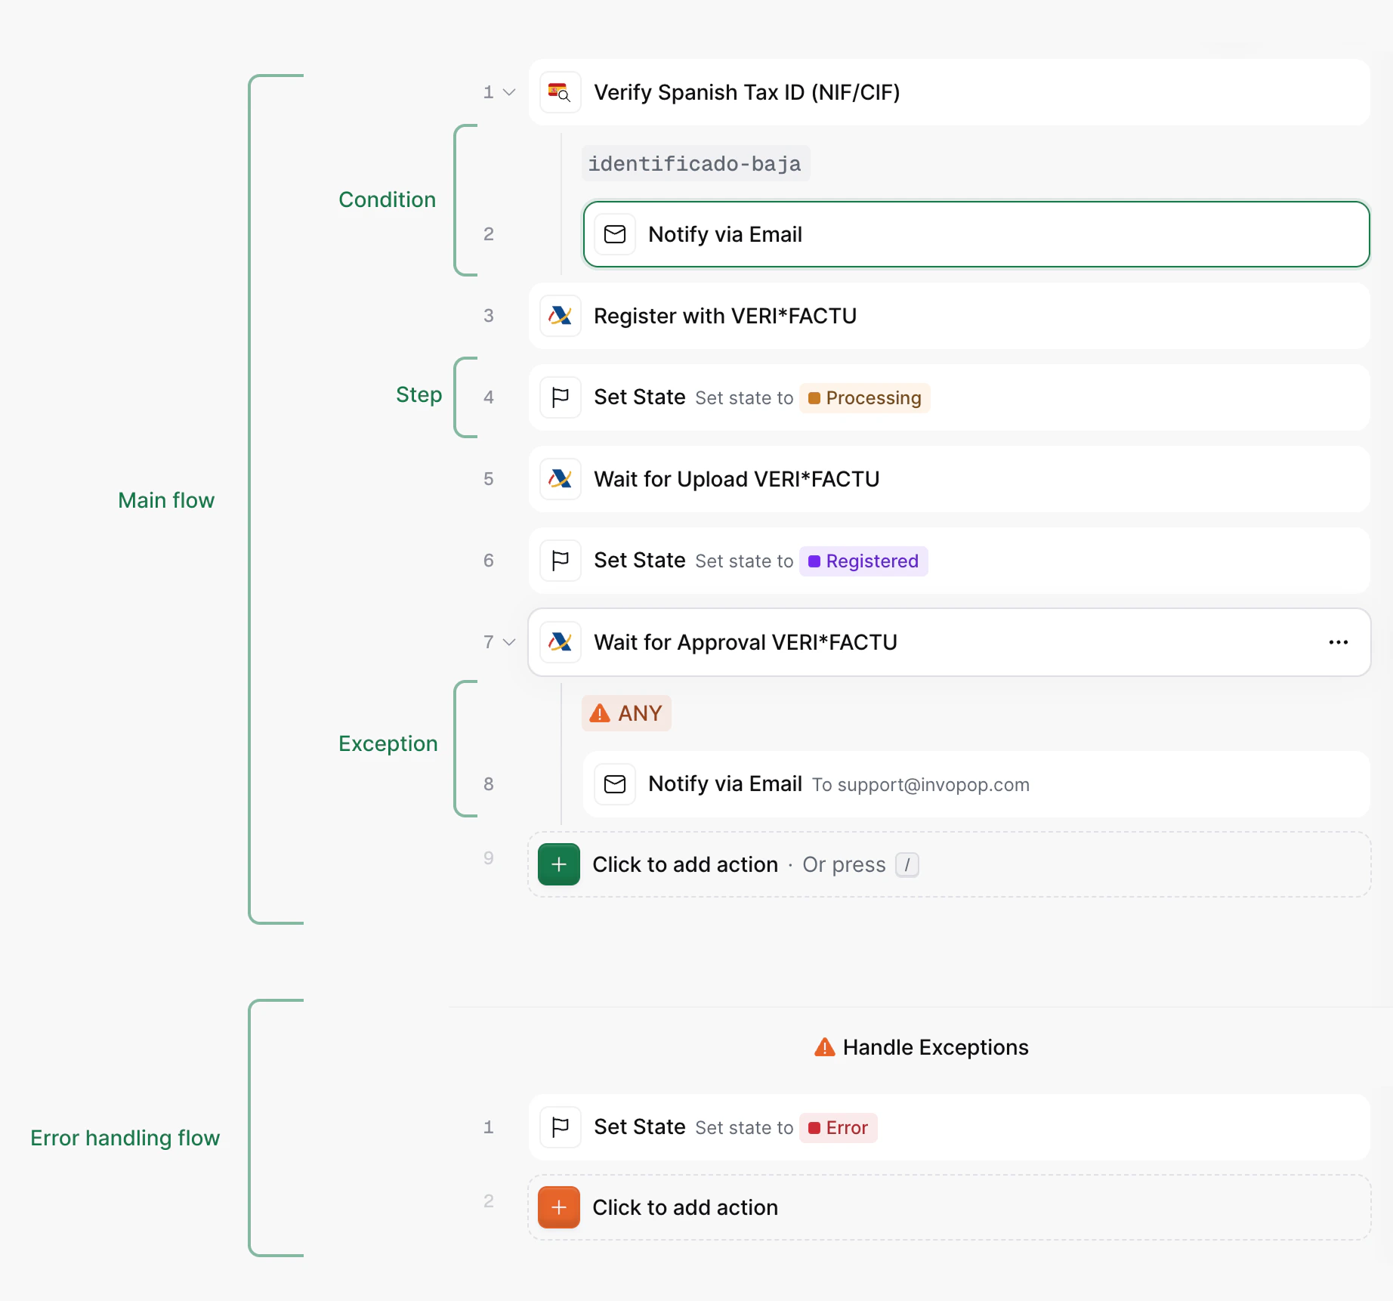
Task: Click the flag icon on step 6 Set State
Action: tap(559, 561)
